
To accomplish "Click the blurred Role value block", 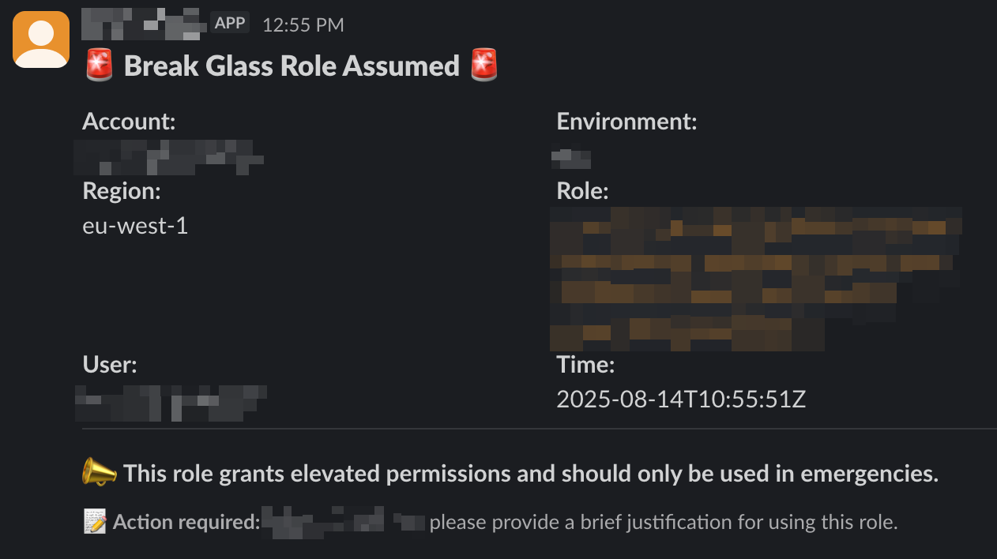I will 754,278.
